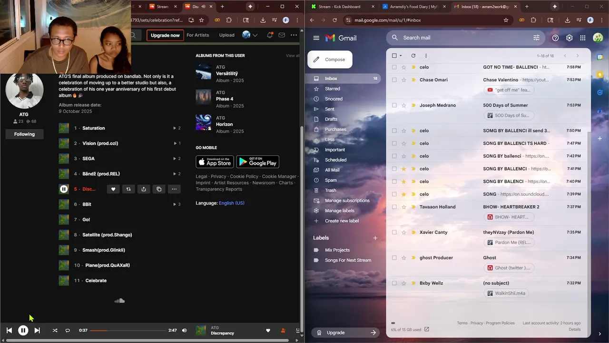Click the Get it on Google Play badge
609x343 pixels.
[258, 162]
